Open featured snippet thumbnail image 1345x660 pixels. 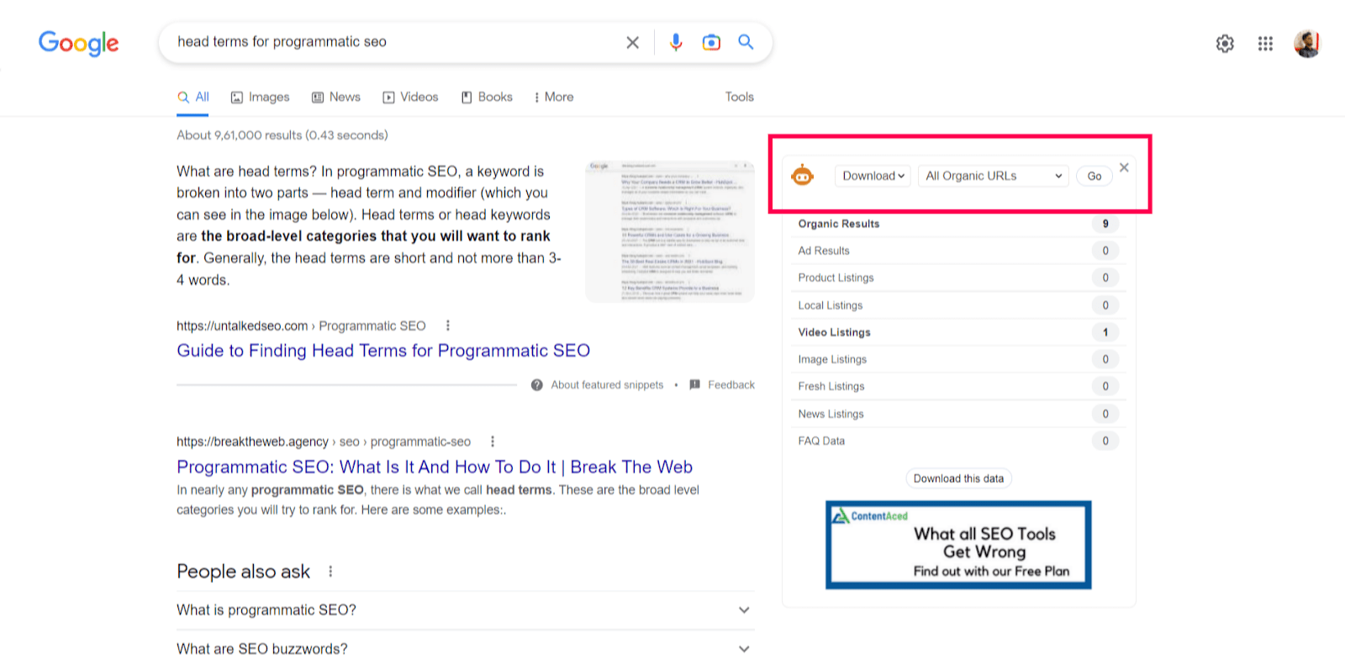[x=669, y=231]
